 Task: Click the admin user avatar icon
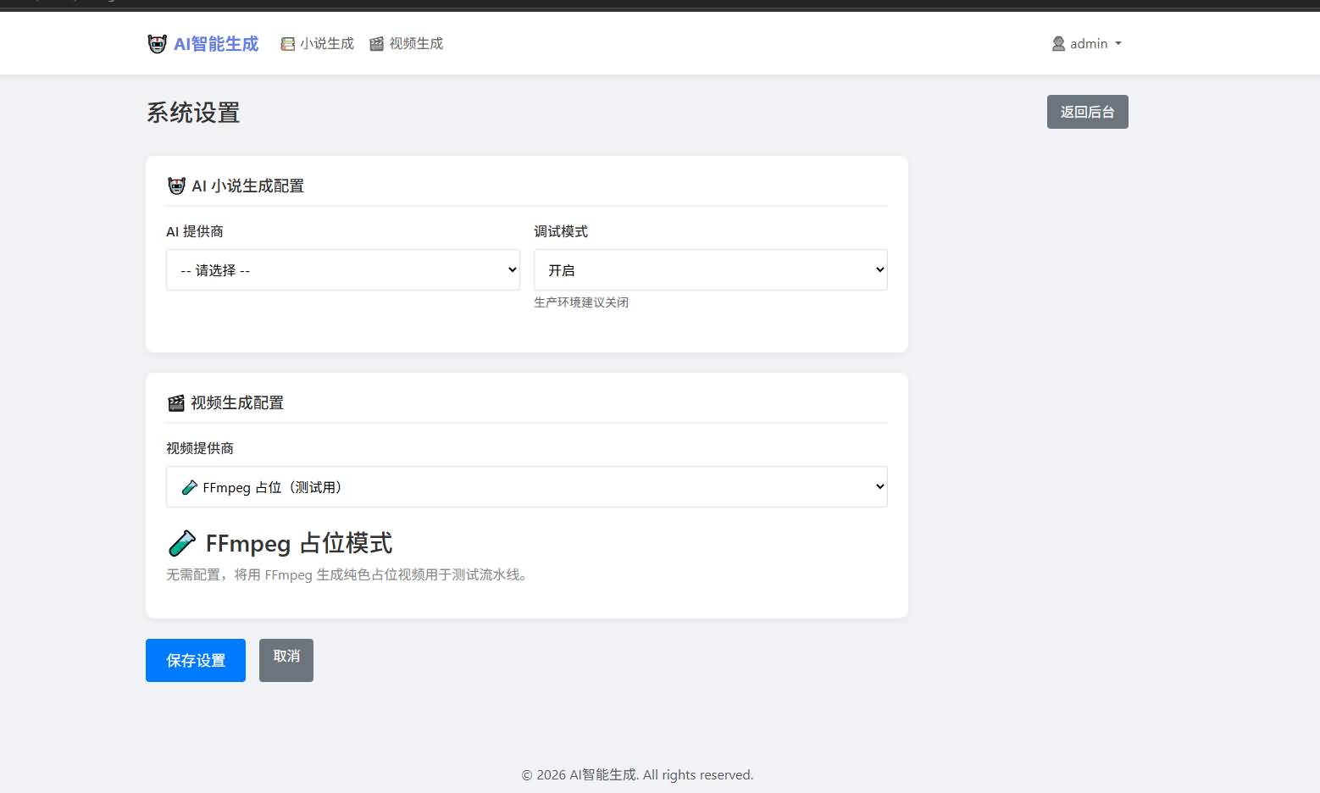click(1058, 44)
